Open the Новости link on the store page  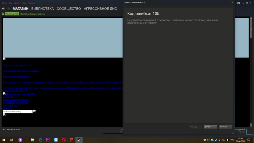pyautogui.click(x=8, y=108)
